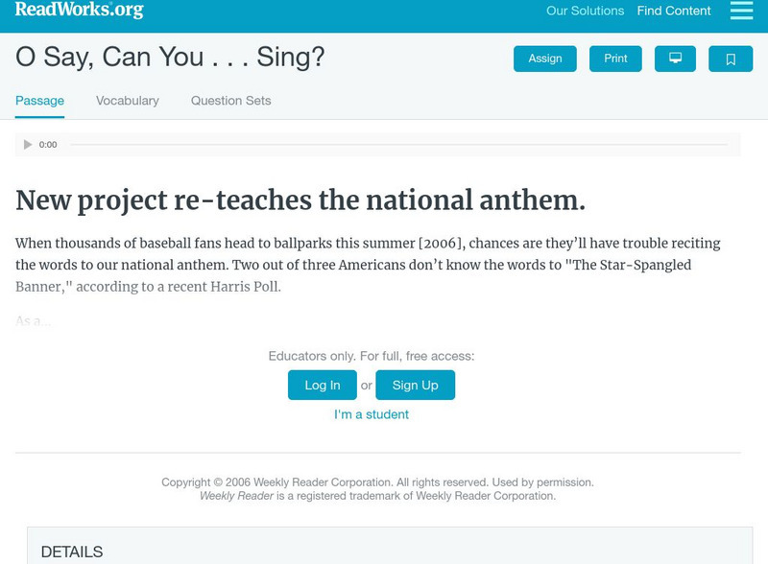Select the Passage tab
Viewport: 768px width, 564px height.
[x=37, y=99]
